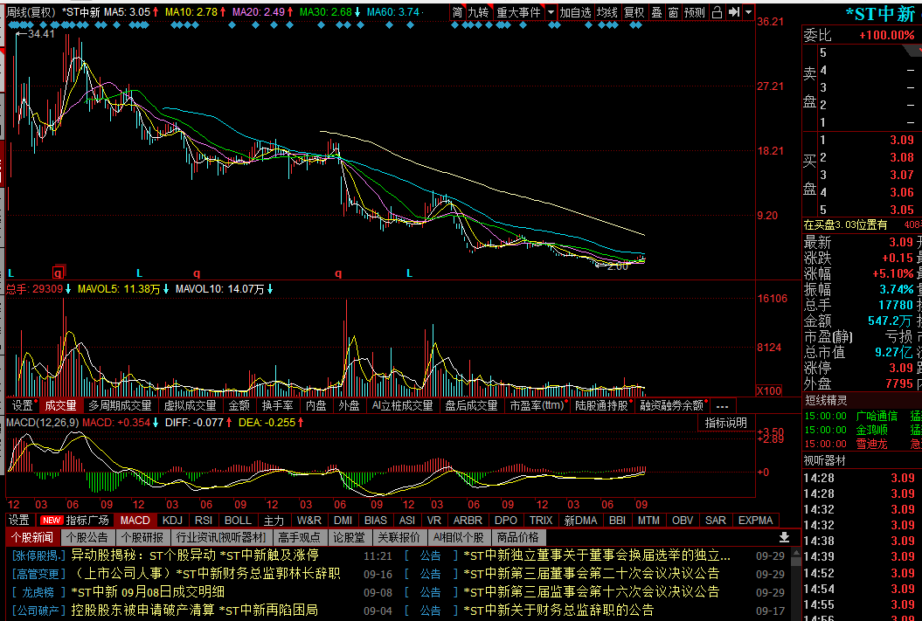The width and height of the screenshot is (922, 621).
Task: Select the 内盘 tab
Action: (x=316, y=405)
